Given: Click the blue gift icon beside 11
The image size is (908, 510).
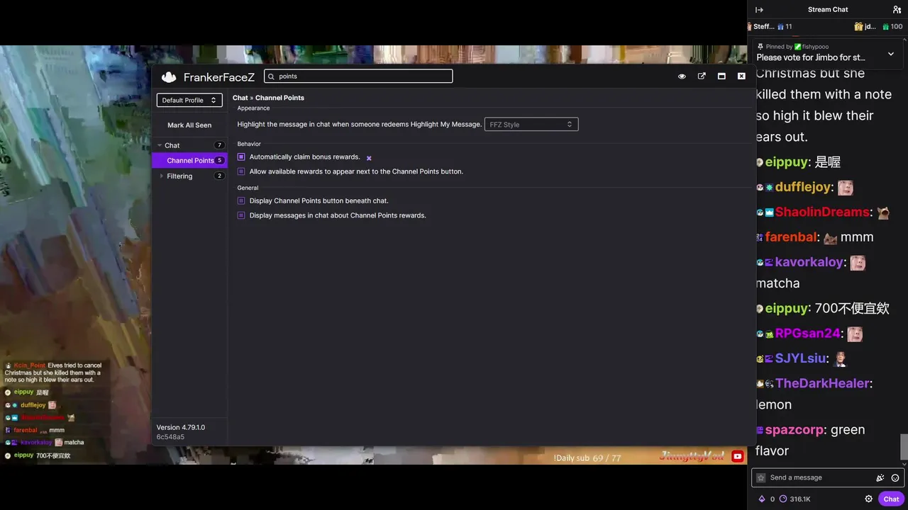Looking at the screenshot, I should click(781, 27).
